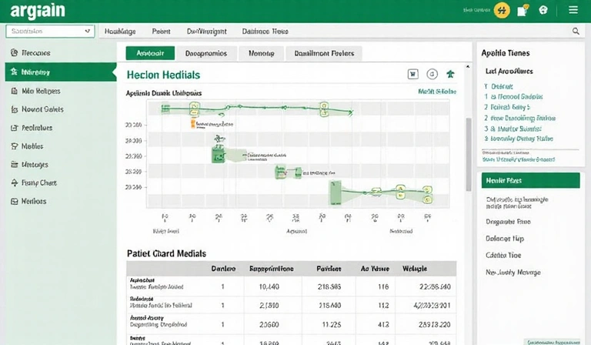Click the globe icon in the top bar
The height and width of the screenshot is (345, 591).
[543, 10]
